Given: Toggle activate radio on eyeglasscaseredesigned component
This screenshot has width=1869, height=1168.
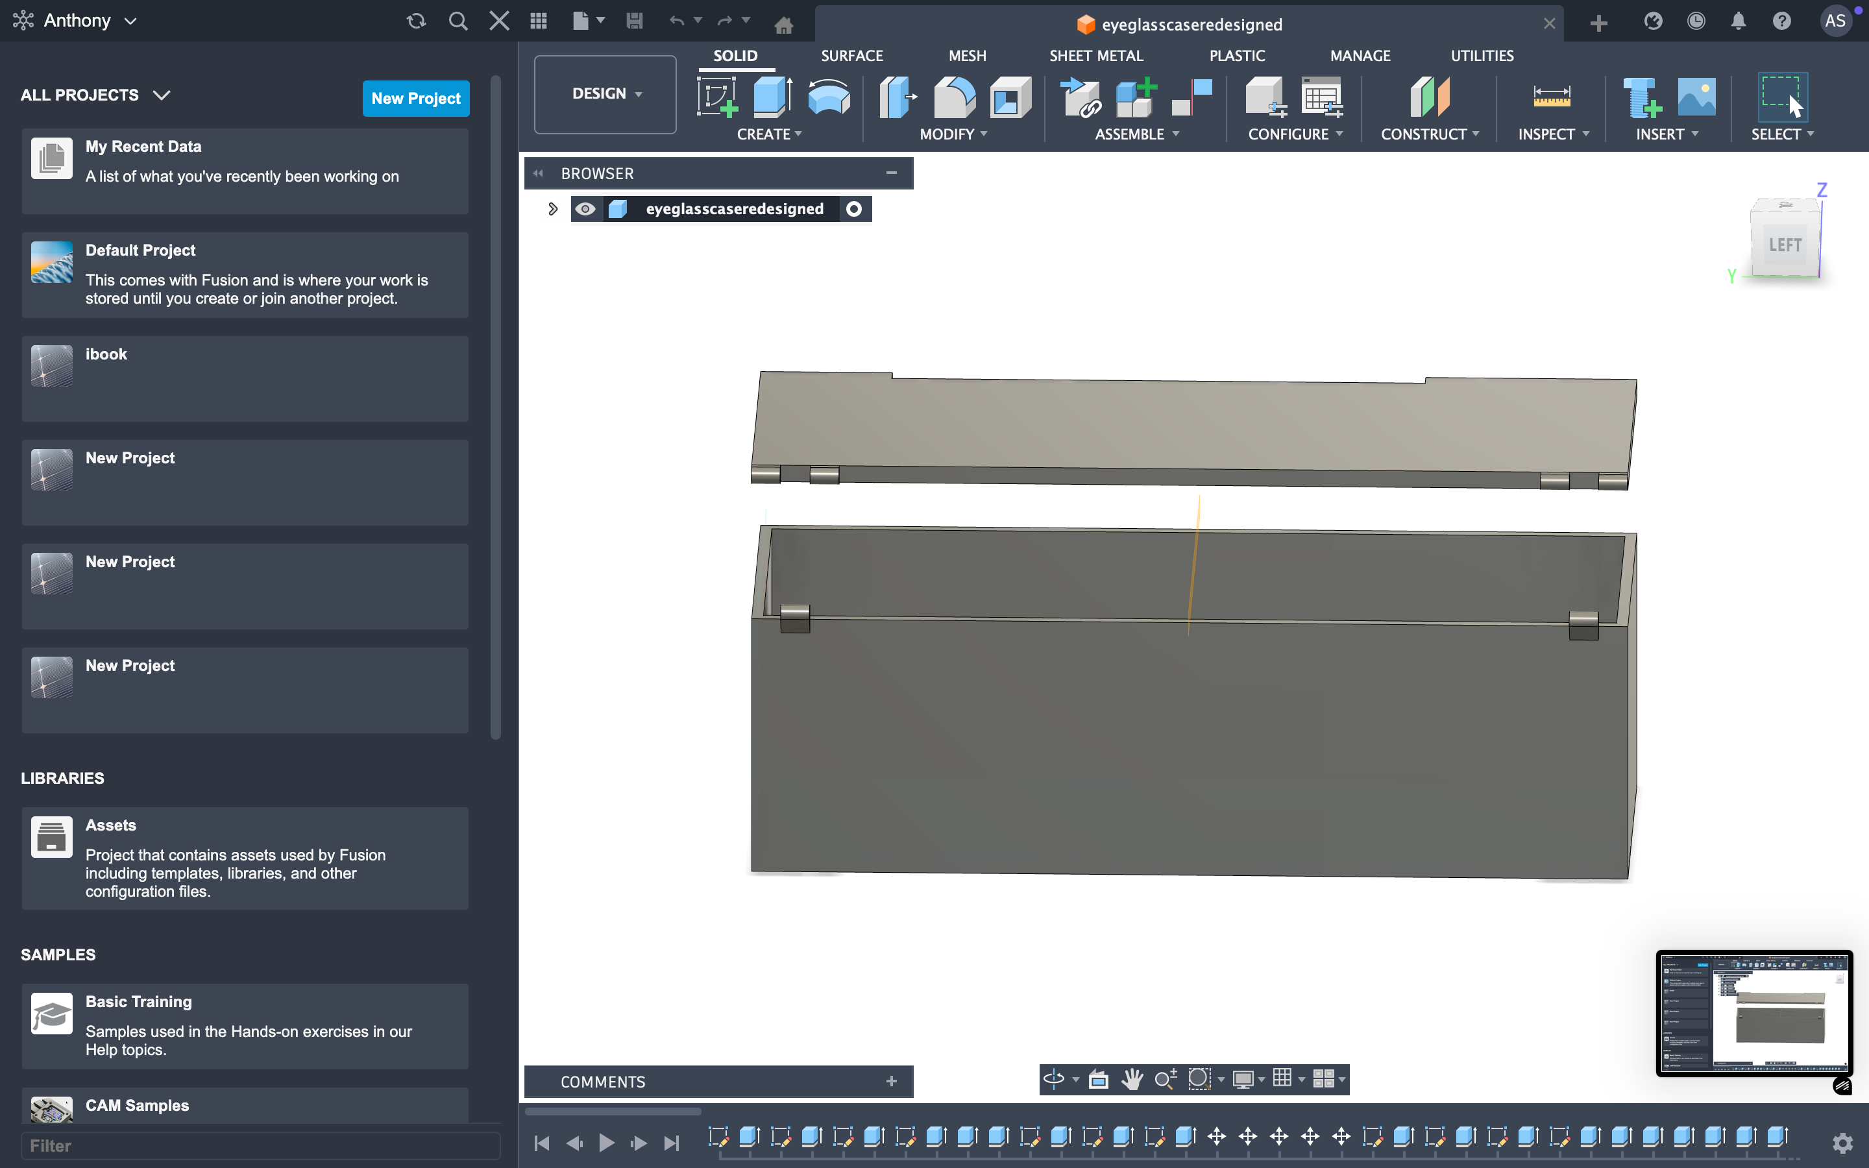Looking at the screenshot, I should [854, 210].
